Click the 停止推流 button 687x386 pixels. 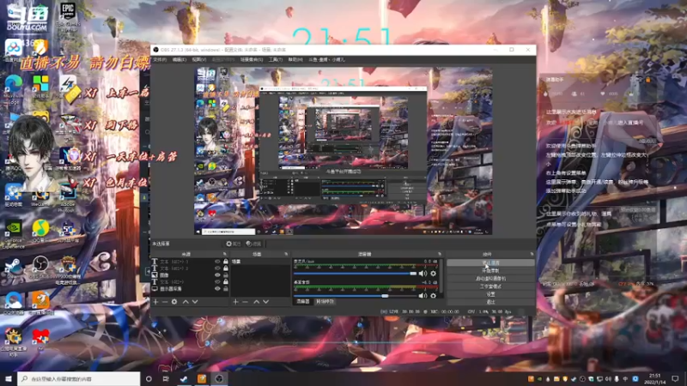[x=490, y=262]
